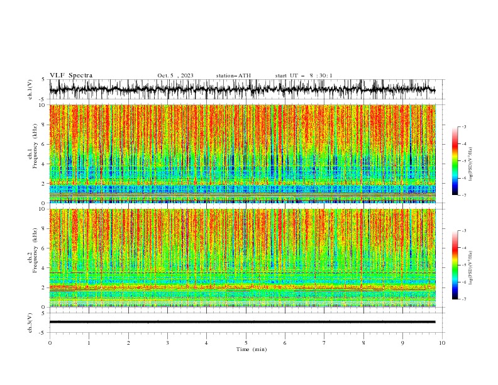Click the "ch.3(V)" axis label
The width and height of the screenshot is (498, 385).
point(30,323)
